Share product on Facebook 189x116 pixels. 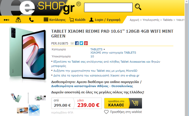coord(77,43)
